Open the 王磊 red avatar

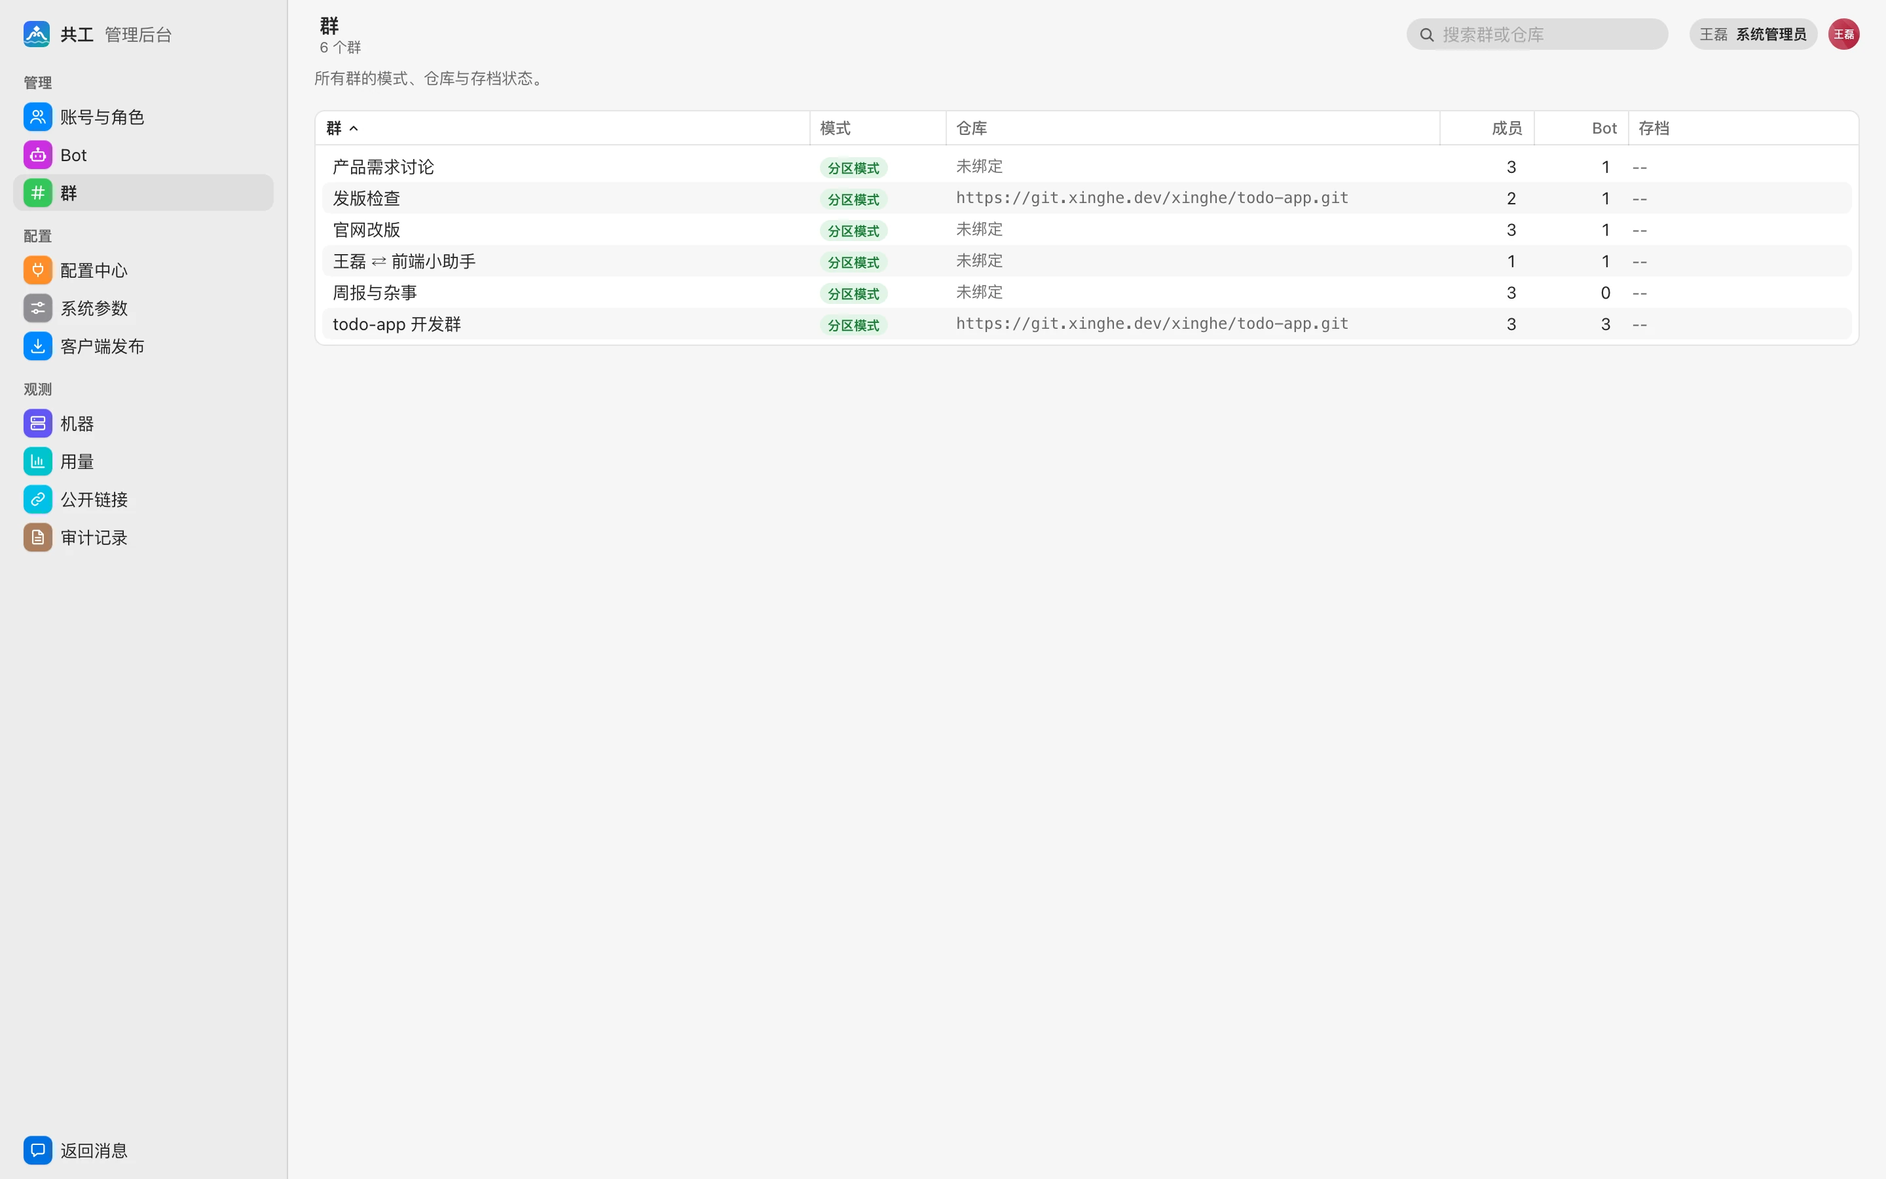[x=1843, y=34]
